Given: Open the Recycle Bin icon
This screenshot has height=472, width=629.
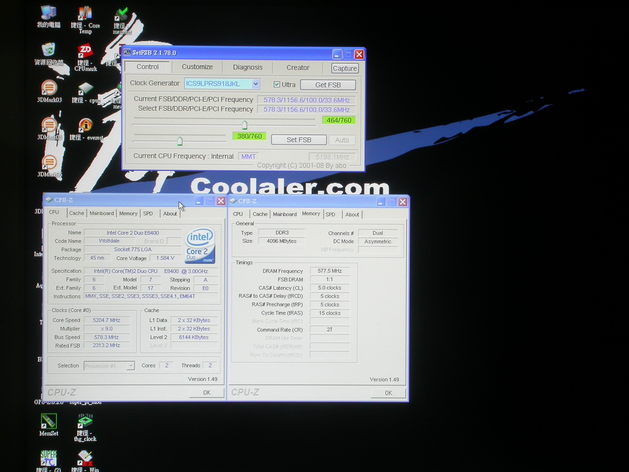Looking at the screenshot, I should (49, 54).
